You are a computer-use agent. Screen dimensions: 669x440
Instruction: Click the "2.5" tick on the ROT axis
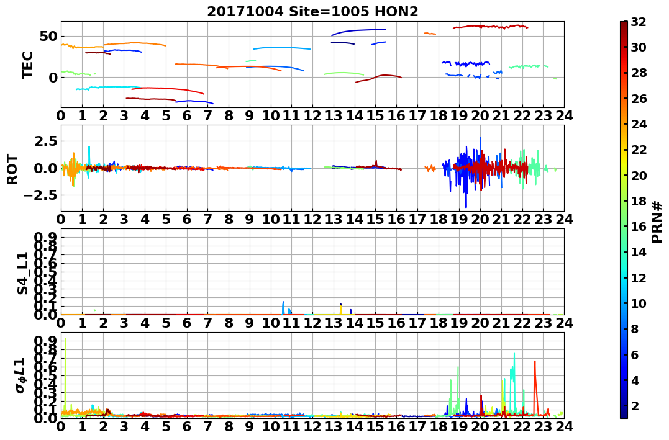coord(47,141)
